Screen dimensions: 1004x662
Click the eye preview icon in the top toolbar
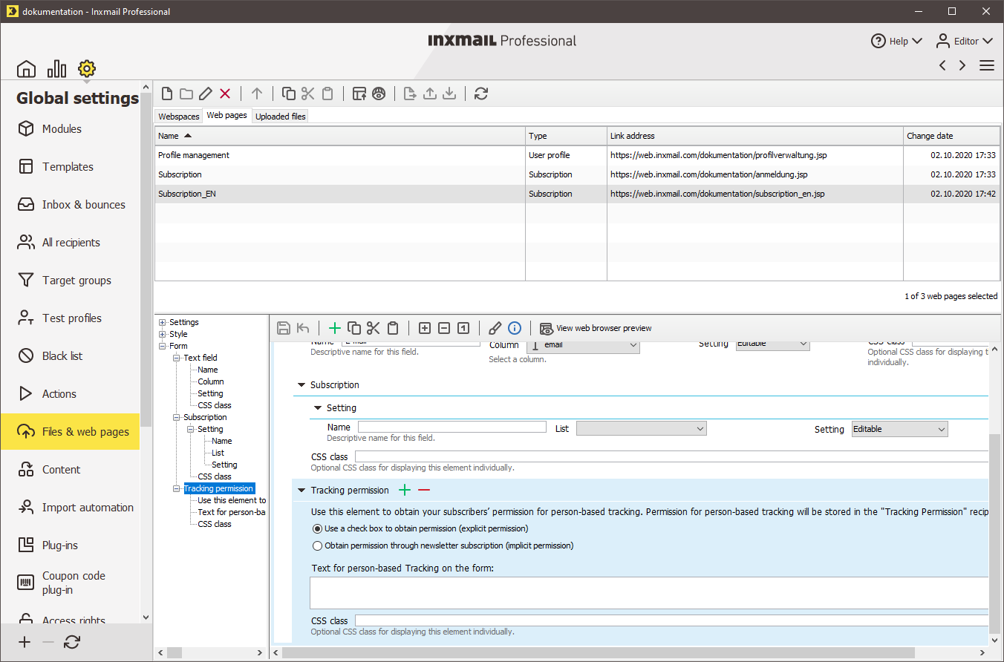point(379,94)
